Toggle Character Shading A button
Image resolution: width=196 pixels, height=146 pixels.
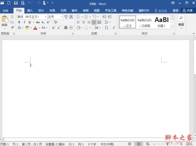pyautogui.click(x=66, y=28)
